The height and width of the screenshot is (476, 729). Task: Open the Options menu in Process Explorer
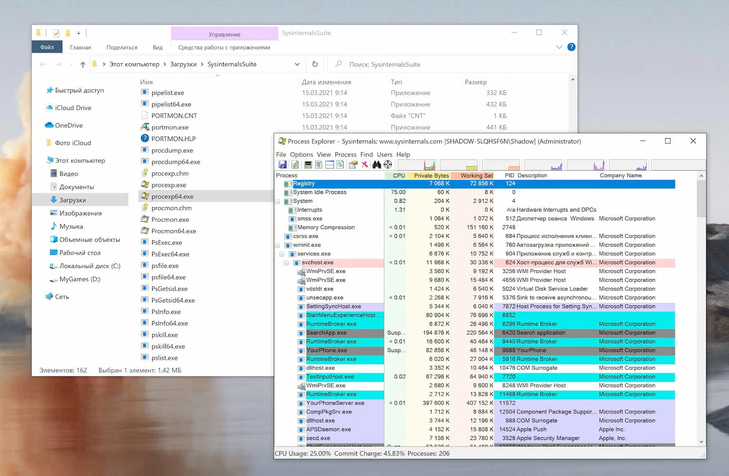click(301, 154)
